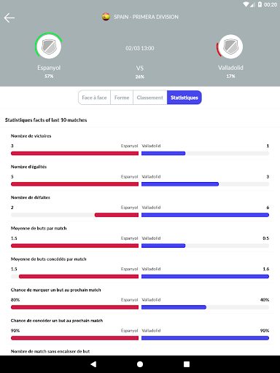
Task: Go back using the arrow icon
Action: pyautogui.click(x=9, y=17)
